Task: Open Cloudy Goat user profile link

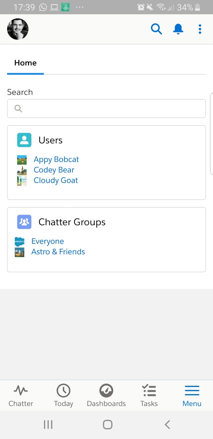Action: point(56,180)
